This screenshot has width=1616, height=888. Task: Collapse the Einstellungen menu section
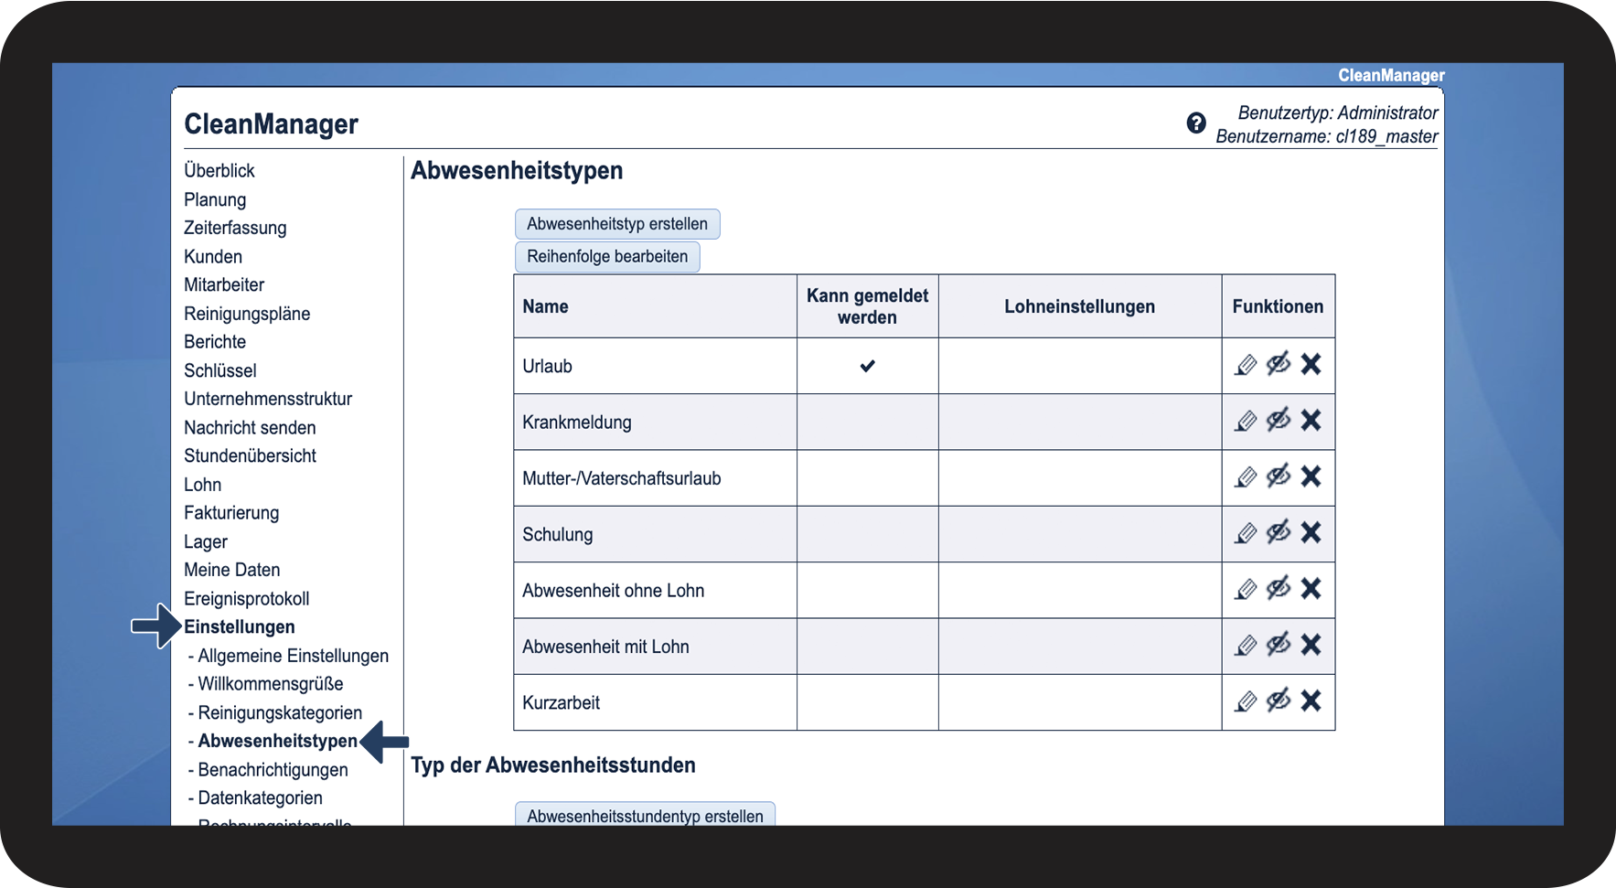pos(240,627)
